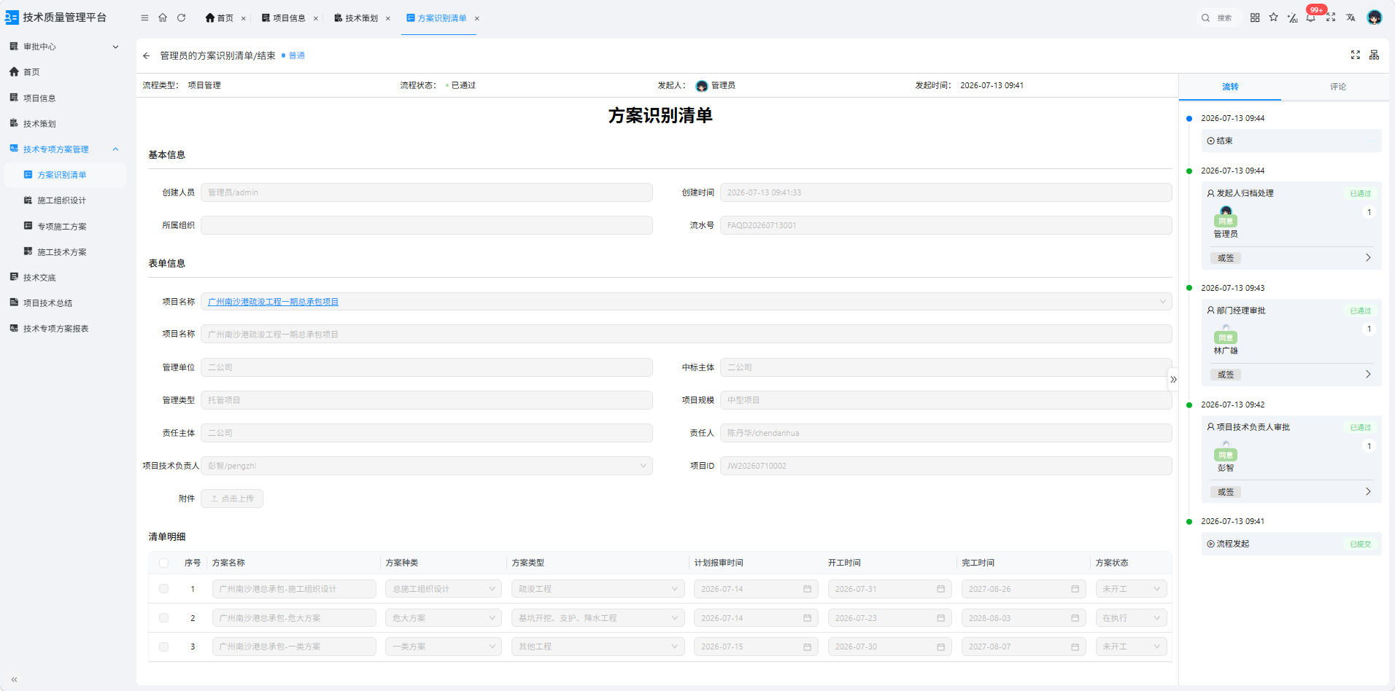Click the refresh icon in the top bar
The width and height of the screenshot is (1395, 691).
click(181, 17)
